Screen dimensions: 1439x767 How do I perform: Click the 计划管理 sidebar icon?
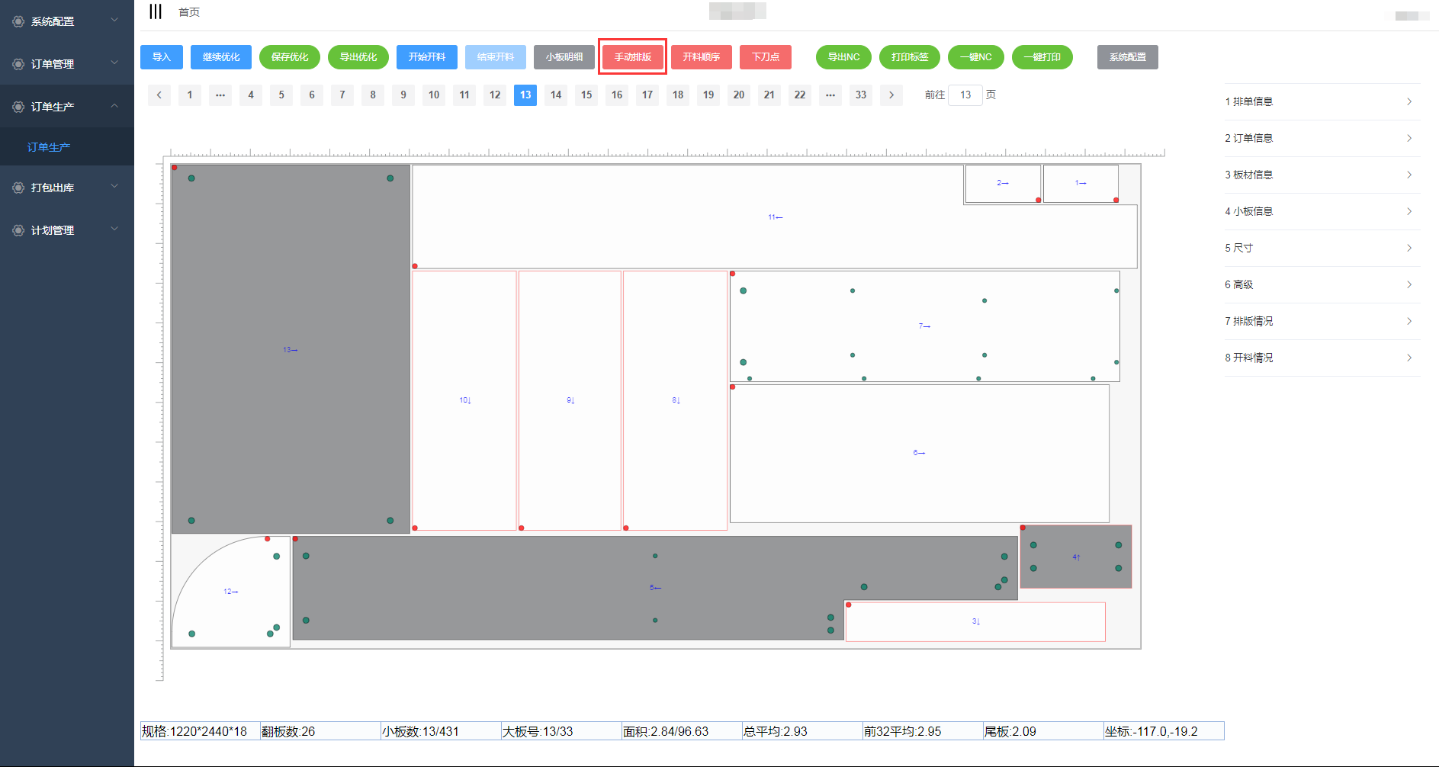[18, 230]
